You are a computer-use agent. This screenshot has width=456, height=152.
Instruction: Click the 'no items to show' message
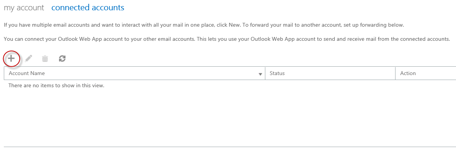(56, 85)
